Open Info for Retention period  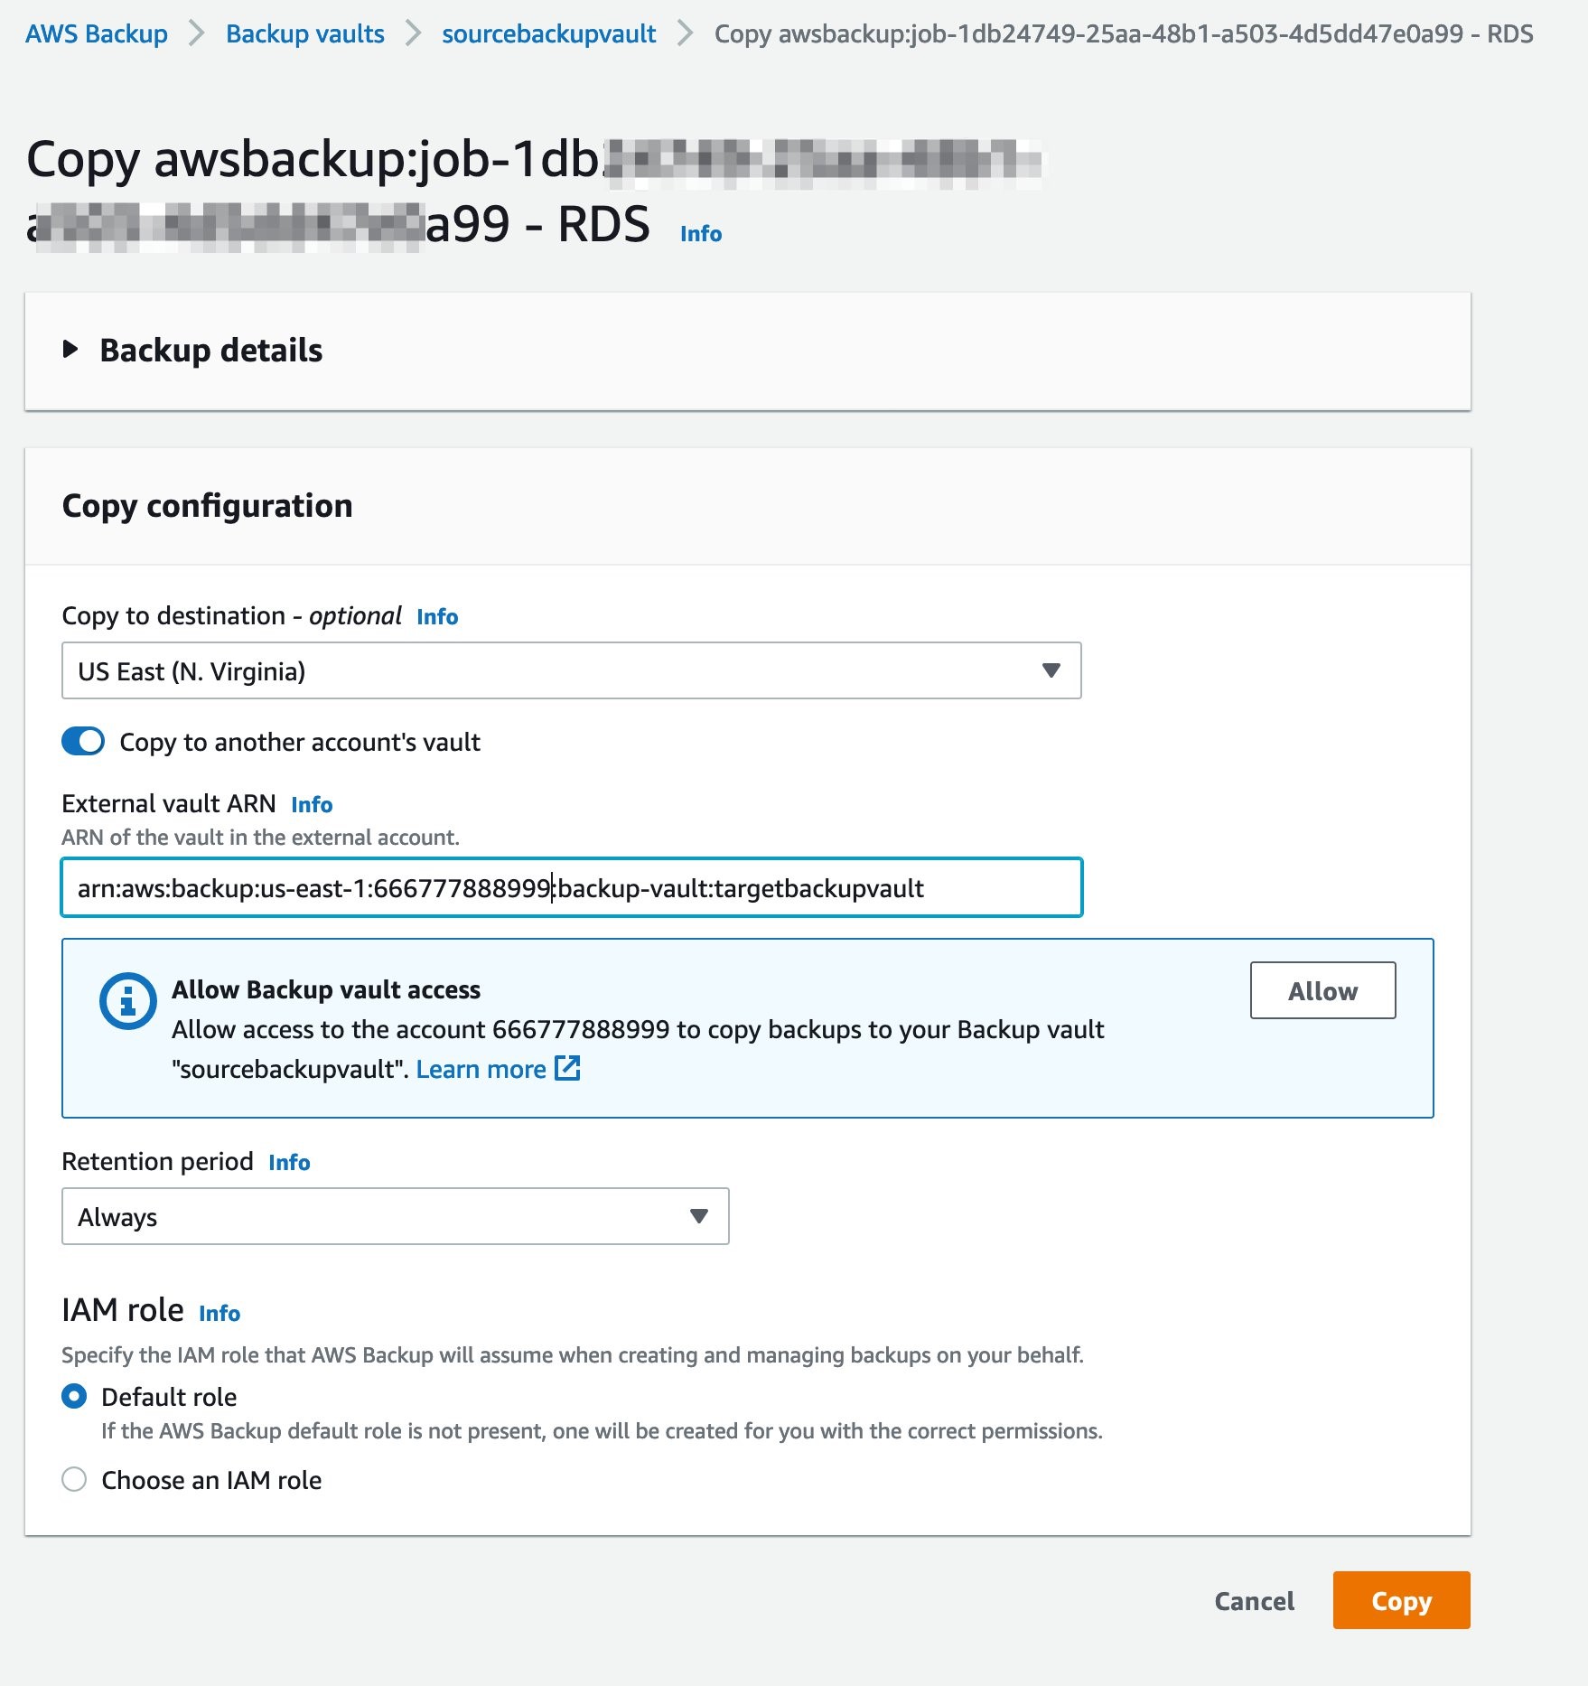289,1163
